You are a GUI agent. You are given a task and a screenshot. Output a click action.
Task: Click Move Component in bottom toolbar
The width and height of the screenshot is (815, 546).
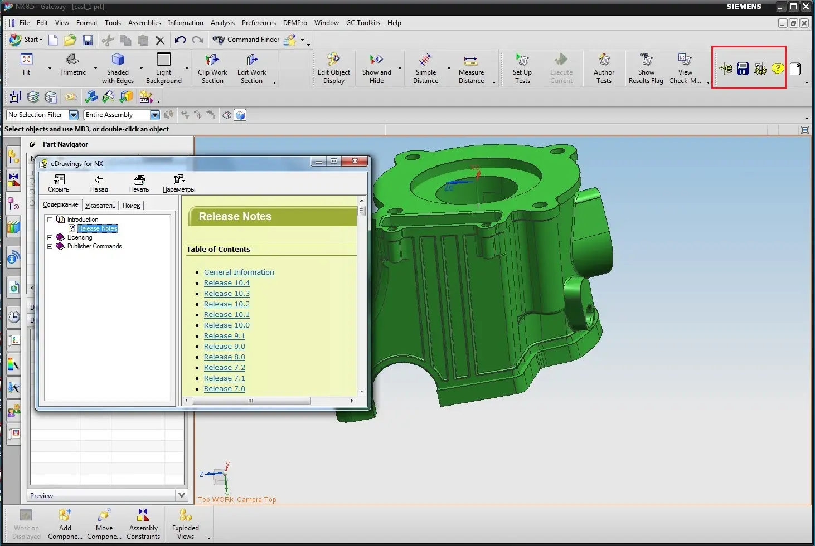(x=104, y=524)
